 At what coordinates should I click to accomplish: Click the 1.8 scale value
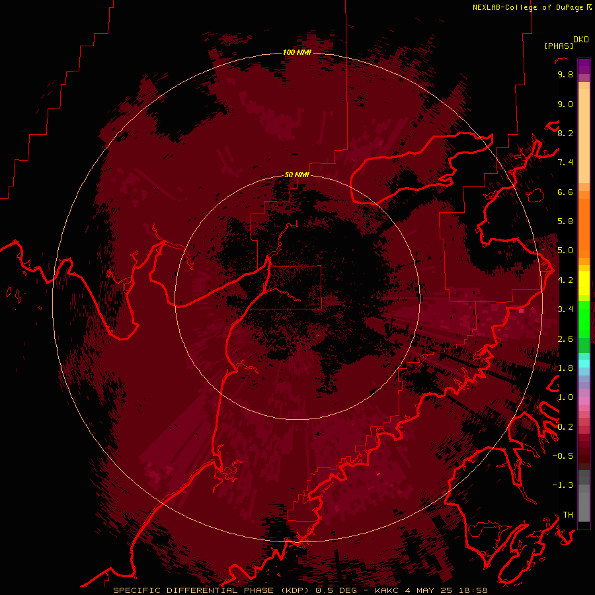[565, 368]
